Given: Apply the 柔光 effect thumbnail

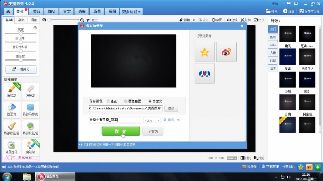Looking at the screenshot, I should (x=287, y=34).
